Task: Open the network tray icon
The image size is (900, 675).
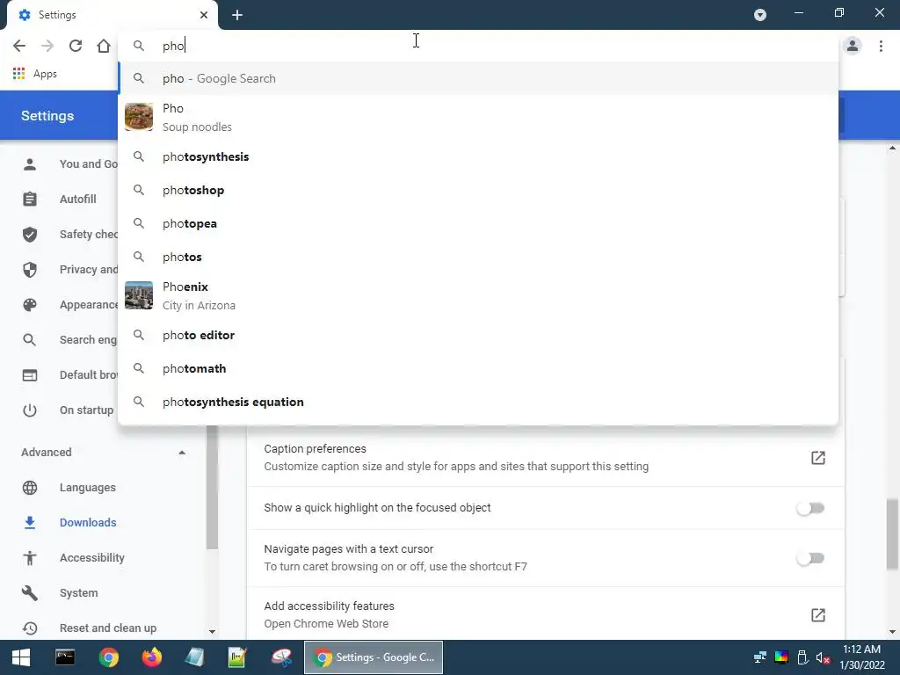Action: (x=760, y=657)
